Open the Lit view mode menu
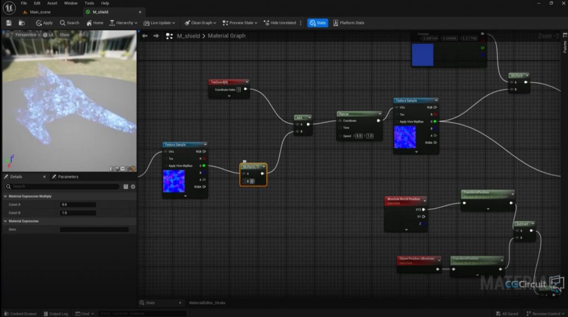Viewport: 568px width, 317px height. point(48,35)
